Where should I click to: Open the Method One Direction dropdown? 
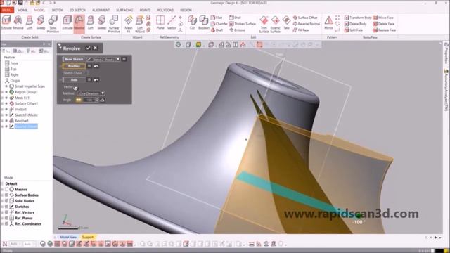[x=103, y=93]
